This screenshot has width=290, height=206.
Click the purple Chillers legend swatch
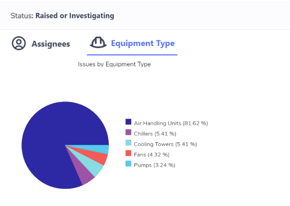(x=129, y=132)
